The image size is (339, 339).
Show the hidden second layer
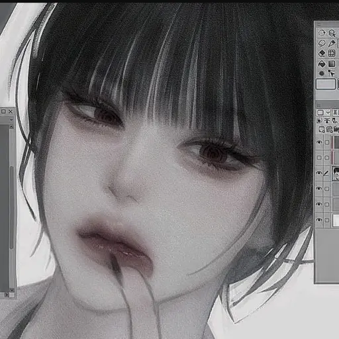[319, 158]
